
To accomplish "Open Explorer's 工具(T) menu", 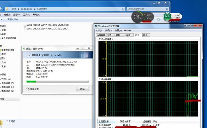I will pyautogui.click(x=26, y=15).
